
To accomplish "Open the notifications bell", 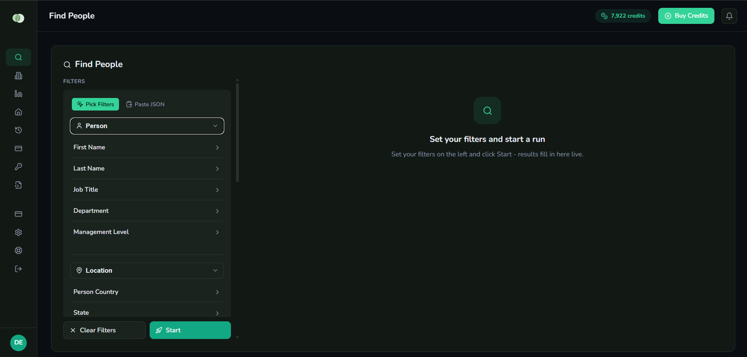I will (729, 16).
